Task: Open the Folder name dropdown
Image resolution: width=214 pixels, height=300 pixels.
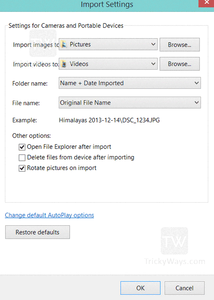Action: coord(196,83)
